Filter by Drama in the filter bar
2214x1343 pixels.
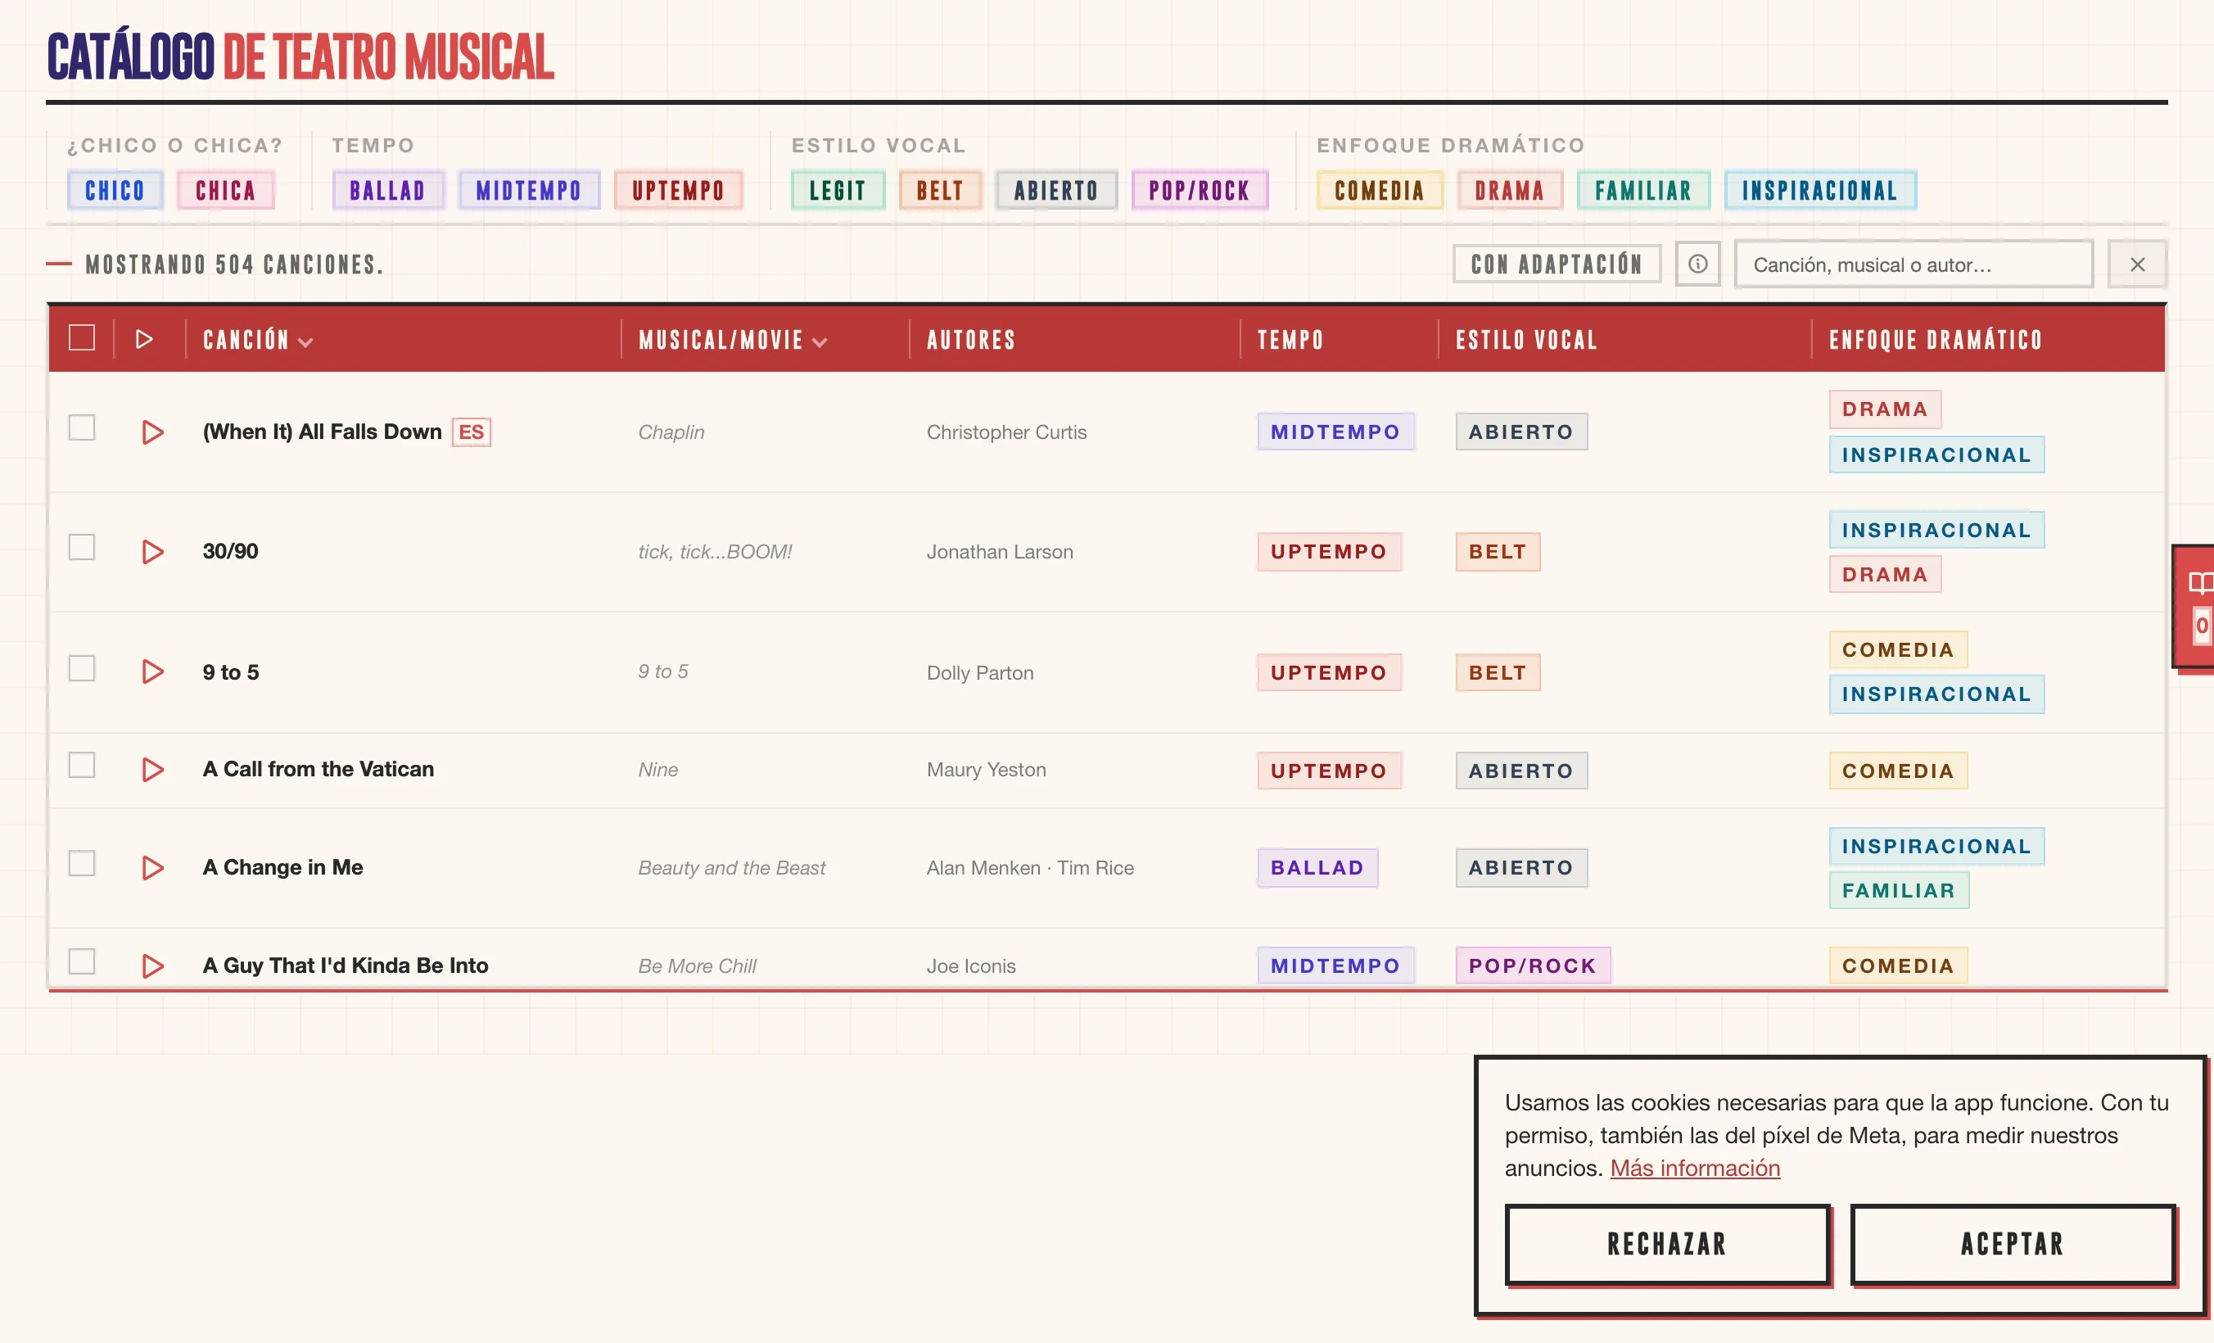tap(1510, 191)
